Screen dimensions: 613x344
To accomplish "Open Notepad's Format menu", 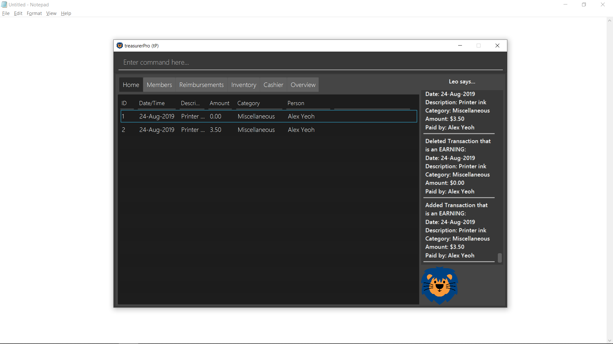I will pos(34,13).
